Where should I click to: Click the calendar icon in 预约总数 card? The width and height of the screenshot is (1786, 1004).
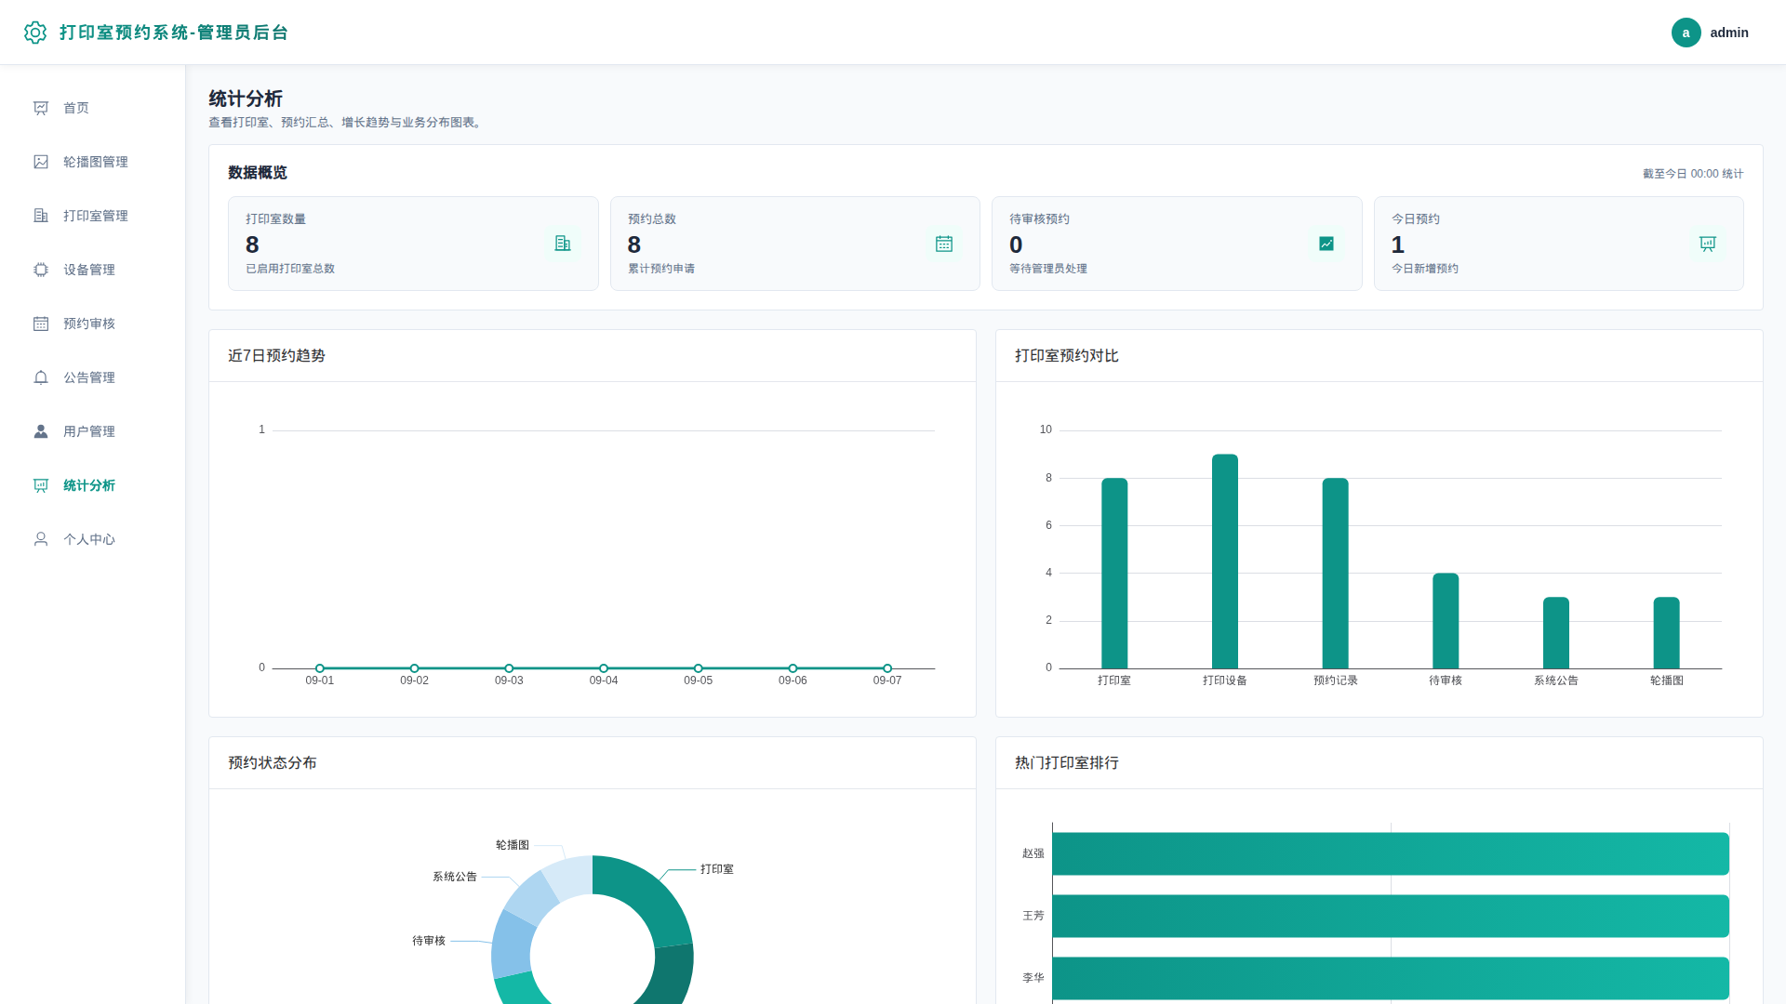pyautogui.click(x=944, y=244)
